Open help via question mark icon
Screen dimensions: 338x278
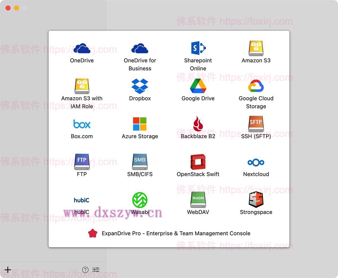pyautogui.click(x=85, y=270)
